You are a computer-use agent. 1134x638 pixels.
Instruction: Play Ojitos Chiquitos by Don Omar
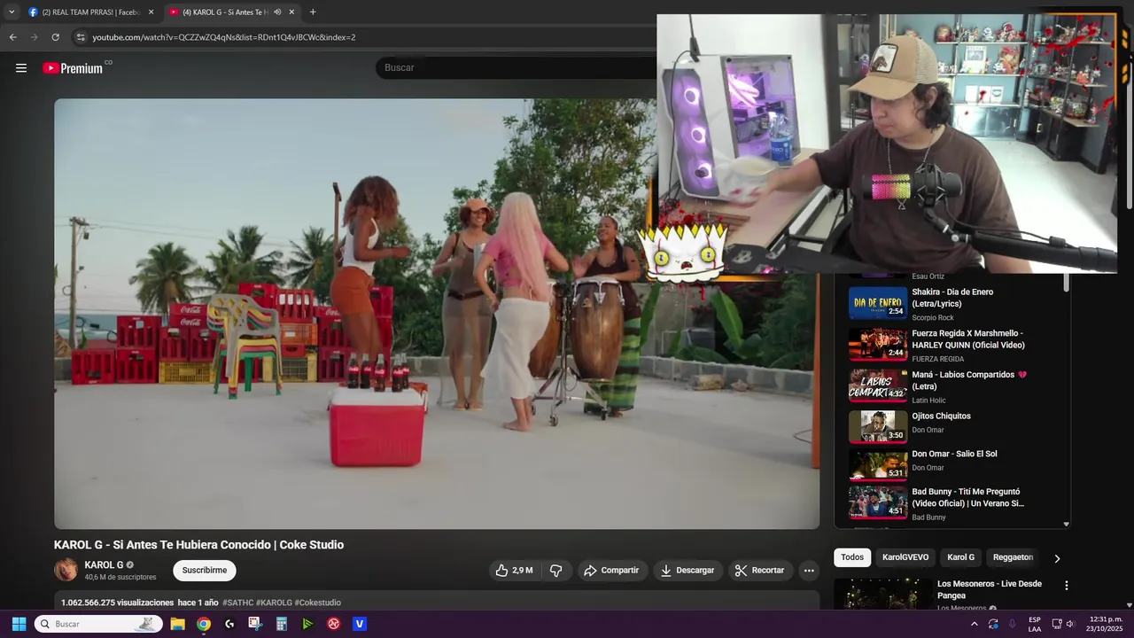pos(952,425)
